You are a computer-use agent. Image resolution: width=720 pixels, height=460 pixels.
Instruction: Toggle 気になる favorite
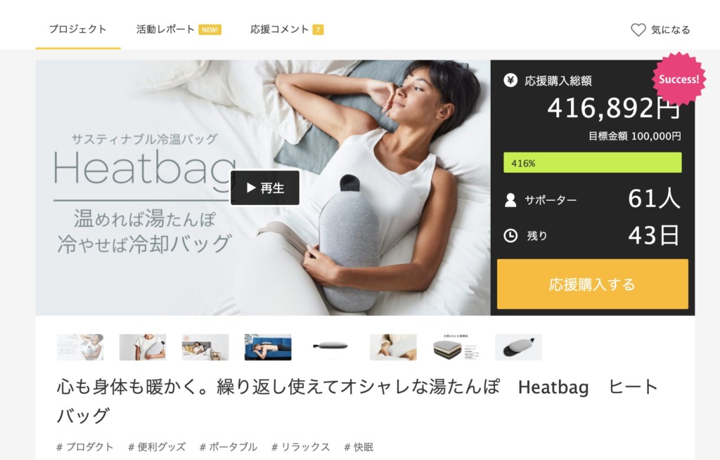tap(660, 29)
